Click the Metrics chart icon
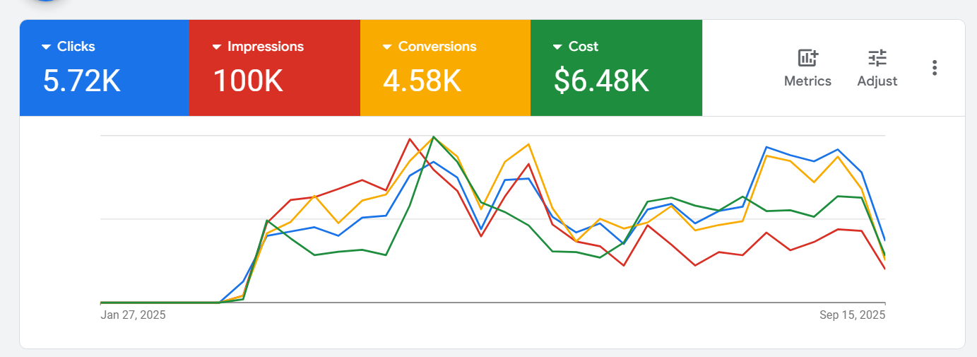The width and height of the screenshot is (977, 357). [807, 58]
